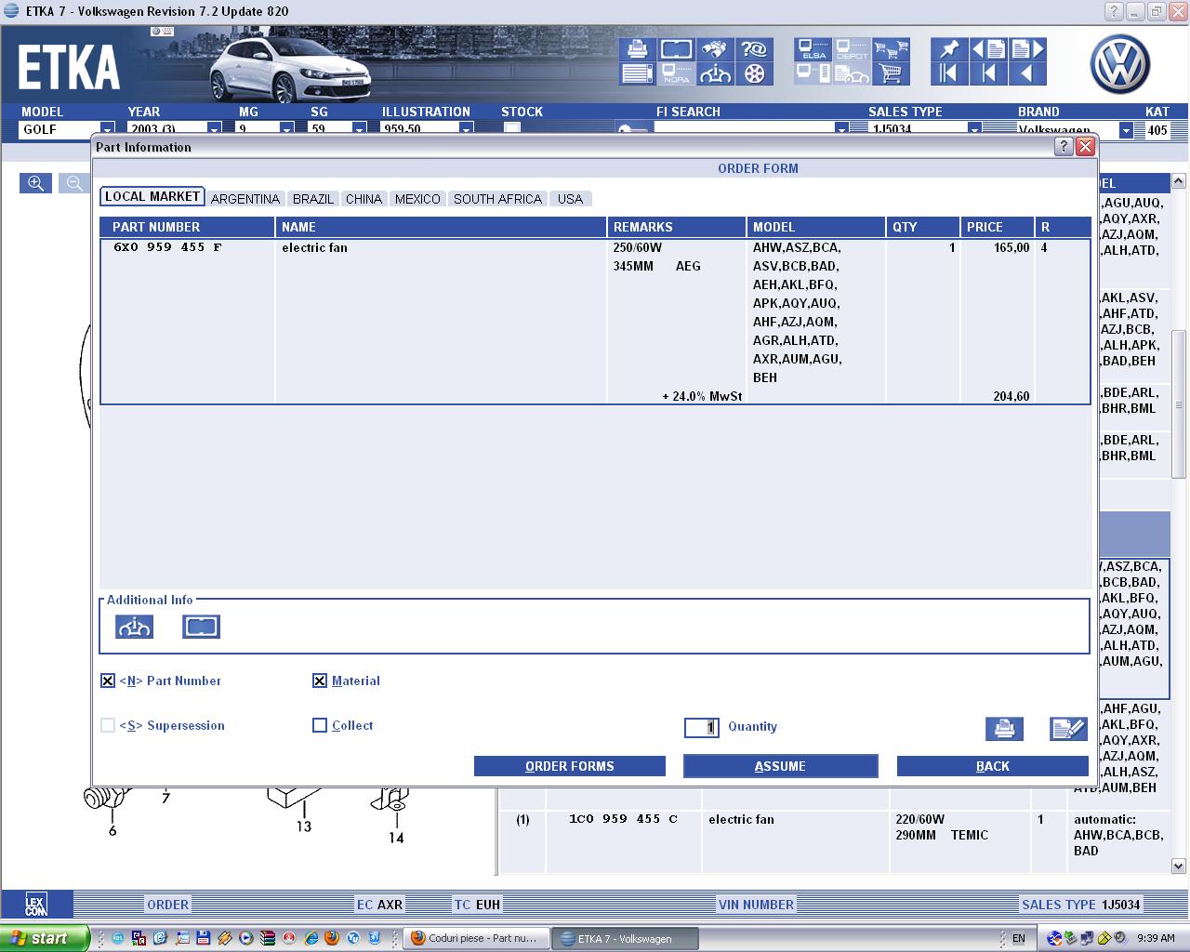Click the zoom in magnifier
The image size is (1190, 952).
point(35,183)
